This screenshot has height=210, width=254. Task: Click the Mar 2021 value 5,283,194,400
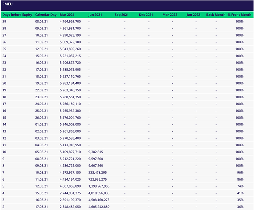tap(70, 83)
